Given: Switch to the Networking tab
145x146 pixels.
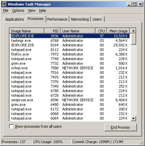Looking at the screenshot, I should pos(80,19).
